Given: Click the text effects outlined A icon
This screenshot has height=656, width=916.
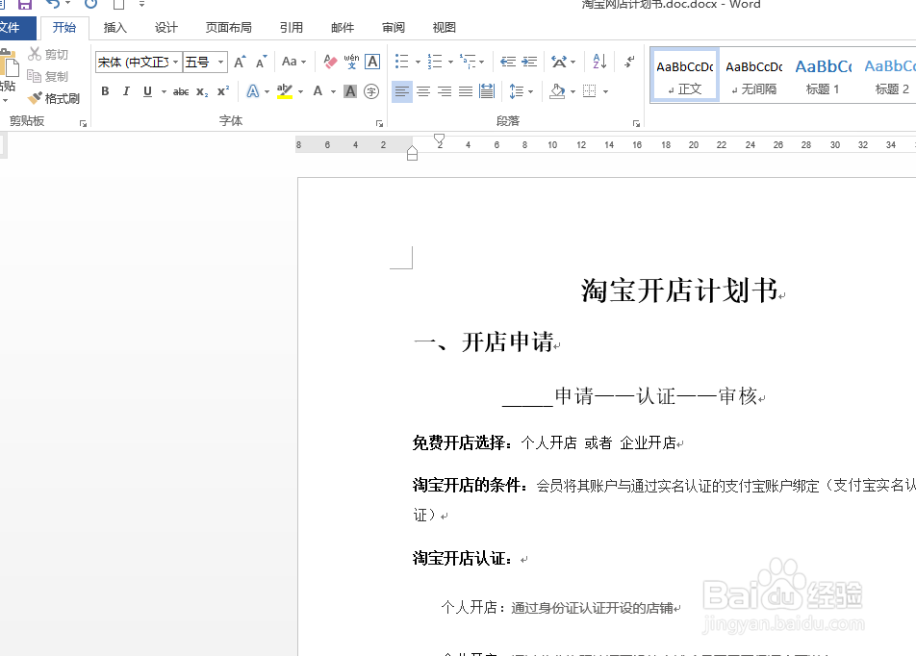Looking at the screenshot, I should (x=252, y=91).
